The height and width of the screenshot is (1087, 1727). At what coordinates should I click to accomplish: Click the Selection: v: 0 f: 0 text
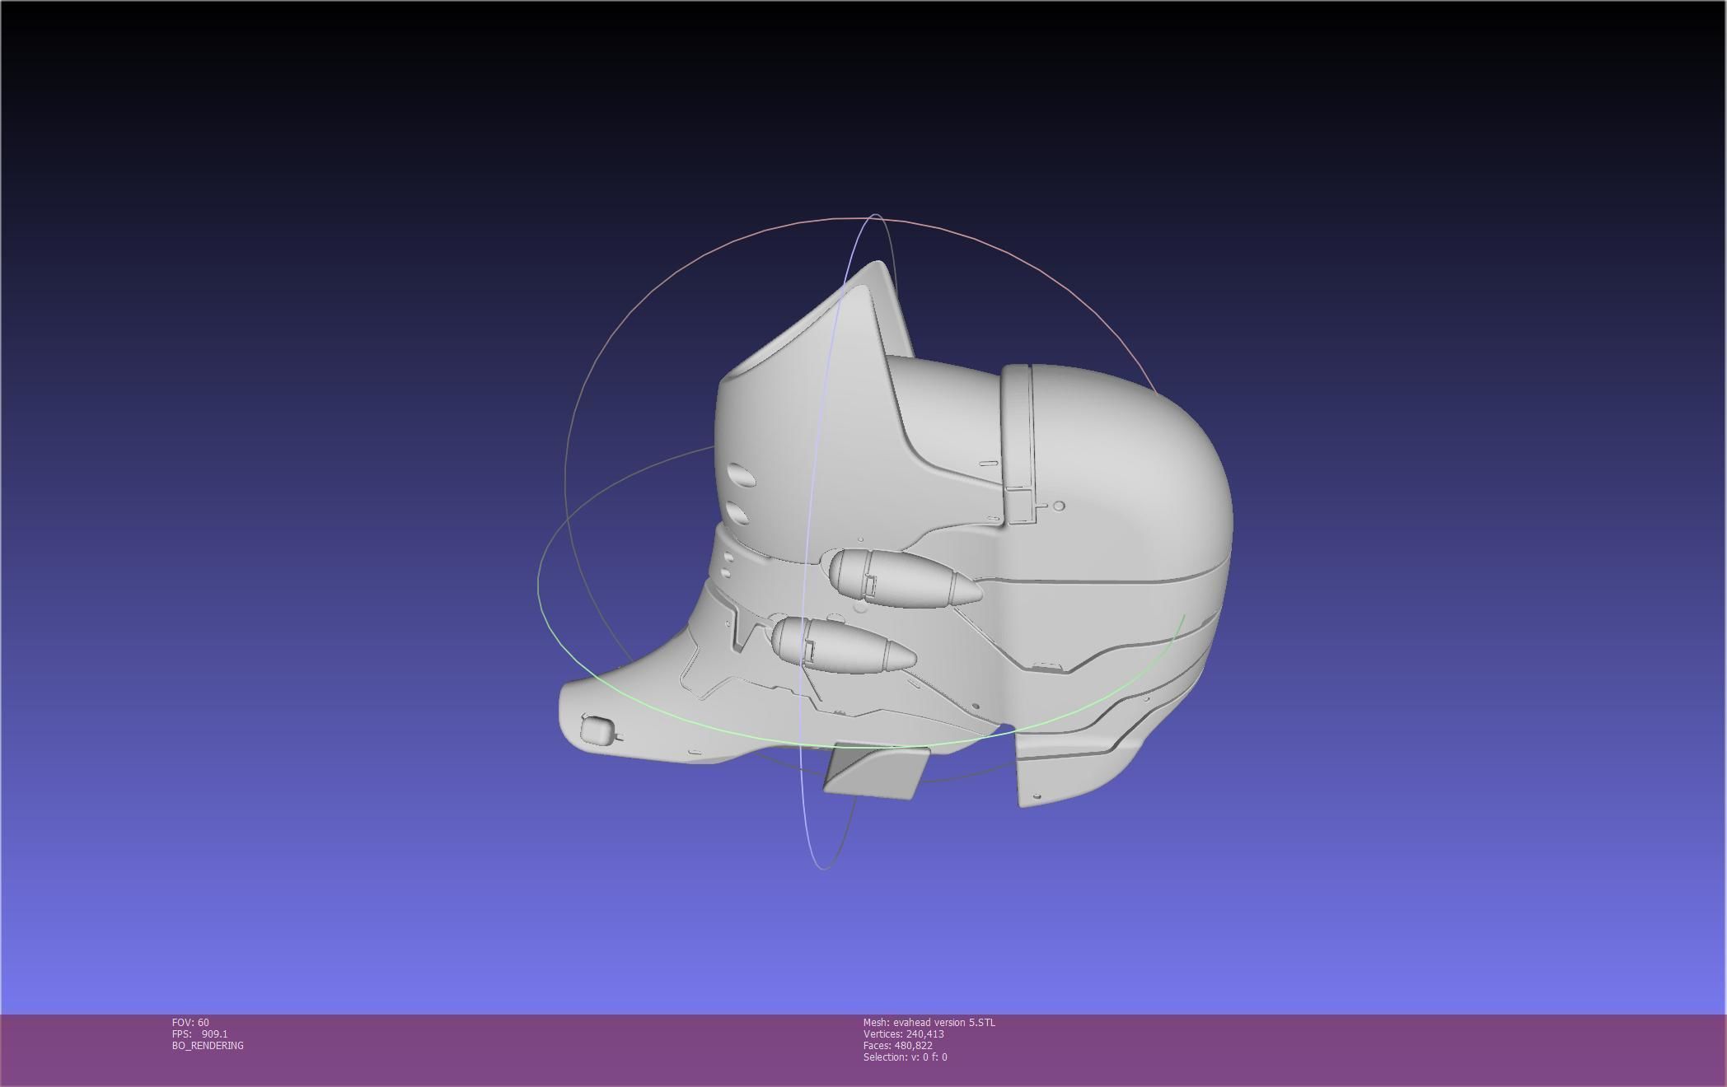point(905,1057)
